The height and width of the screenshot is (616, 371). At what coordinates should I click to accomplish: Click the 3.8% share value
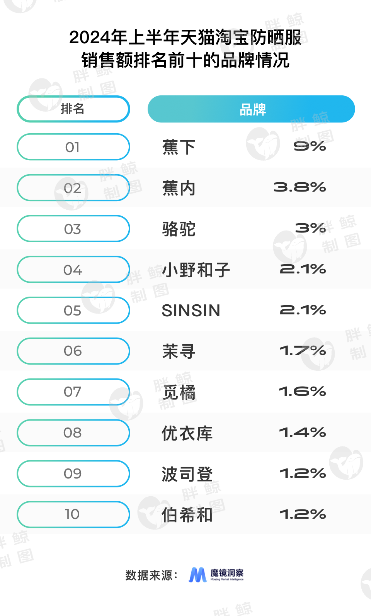[300, 188]
